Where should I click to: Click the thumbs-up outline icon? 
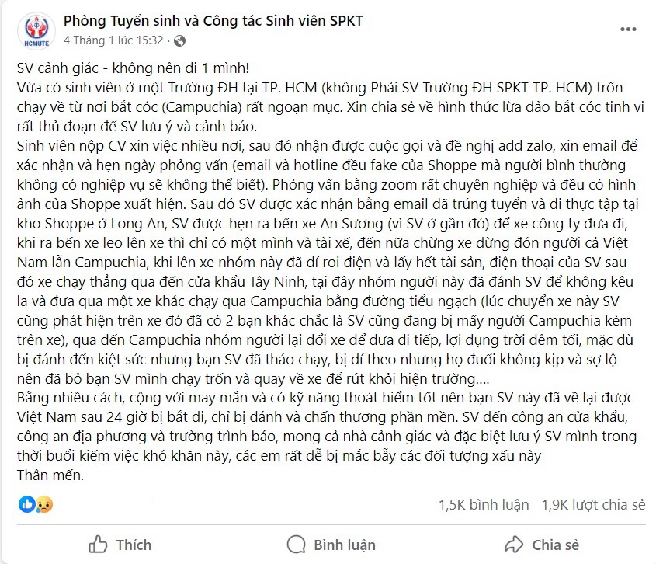click(98, 545)
